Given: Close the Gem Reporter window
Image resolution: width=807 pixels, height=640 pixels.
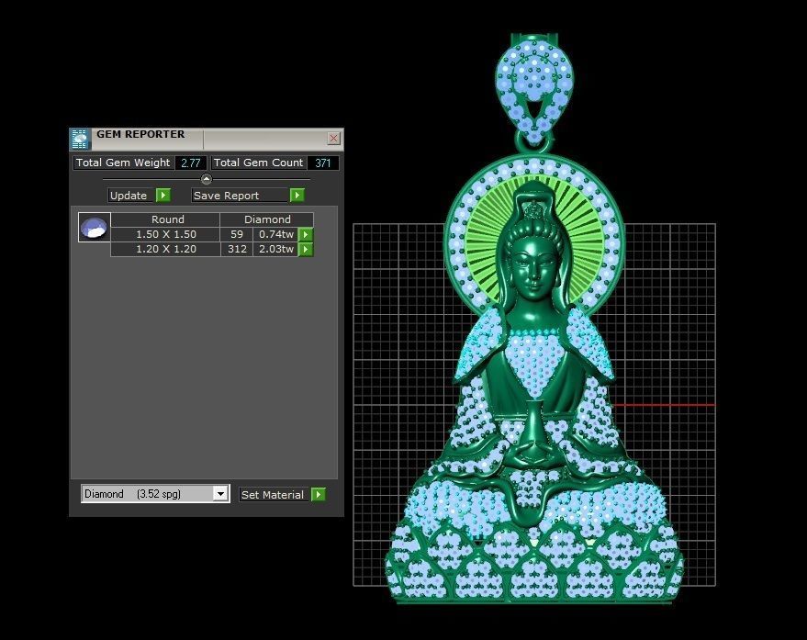Looking at the screenshot, I should [x=333, y=138].
